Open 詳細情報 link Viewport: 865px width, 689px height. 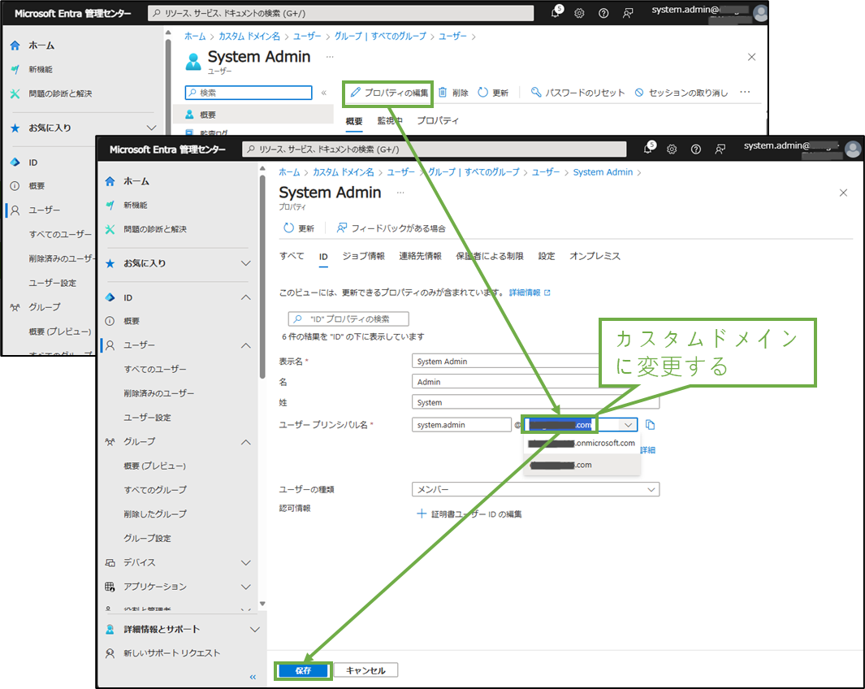[x=530, y=293]
